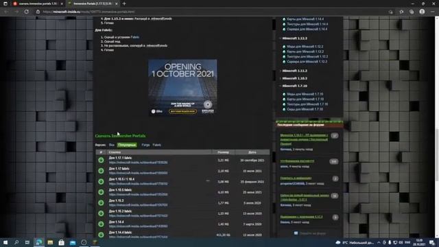The width and height of the screenshot is (439, 247).
Task: Click the 1.17 fabric download URL
Action: tap(138, 173)
